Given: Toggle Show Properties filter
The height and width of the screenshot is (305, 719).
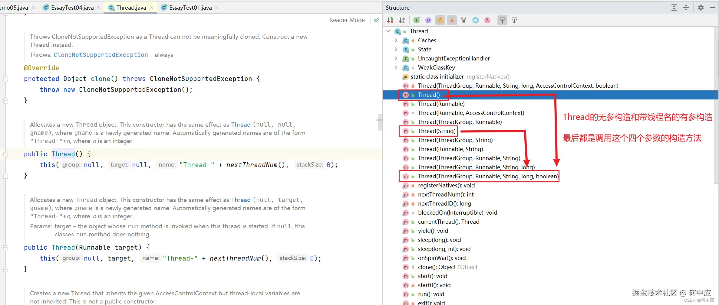Looking at the screenshot, I should pyautogui.click(x=428, y=20).
